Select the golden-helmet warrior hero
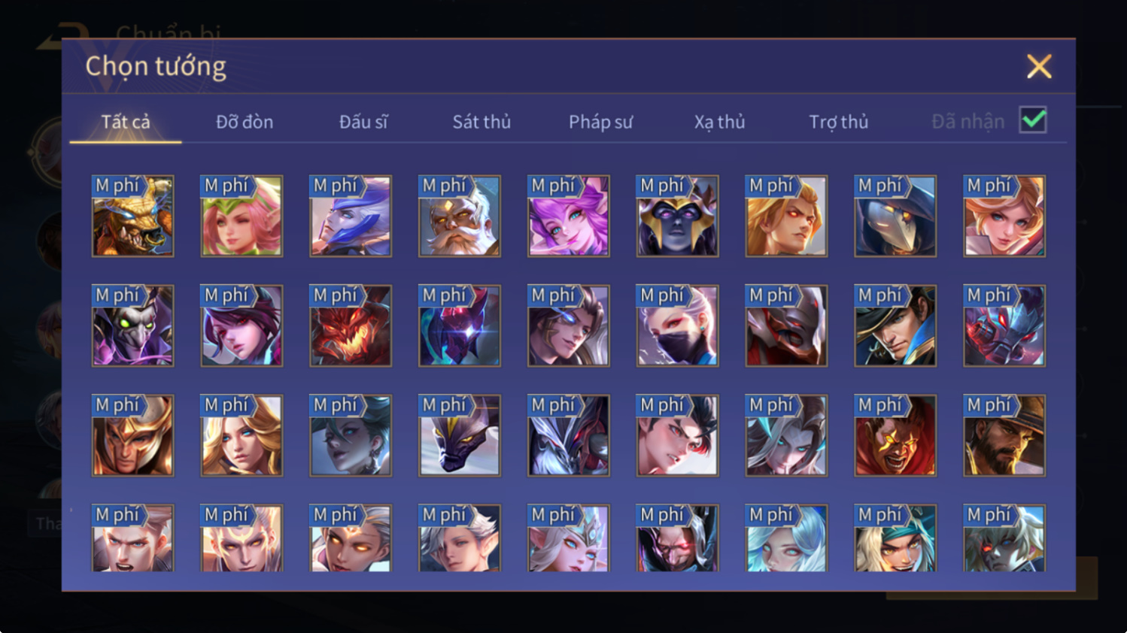The width and height of the screenshot is (1127, 633). (x=132, y=435)
